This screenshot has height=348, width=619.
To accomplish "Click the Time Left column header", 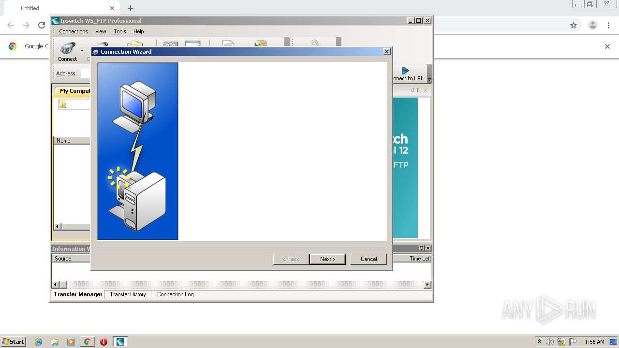I will pyautogui.click(x=420, y=259).
